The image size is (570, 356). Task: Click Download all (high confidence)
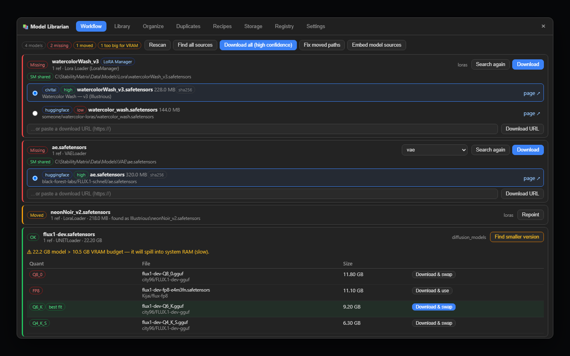tap(258, 45)
